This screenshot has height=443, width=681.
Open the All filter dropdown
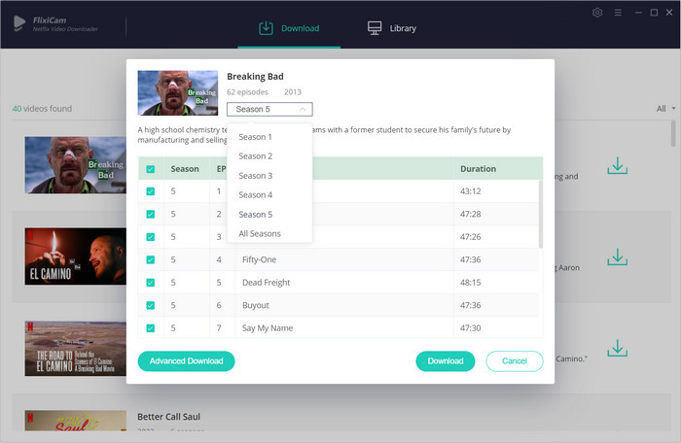[x=665, y=109]
